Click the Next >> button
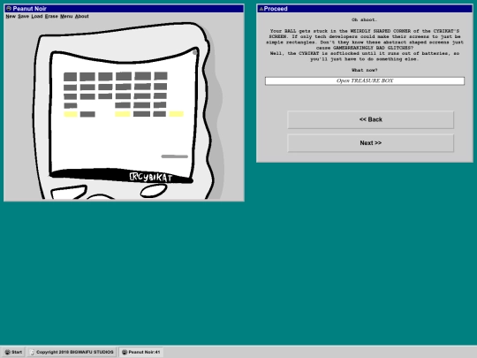The image size is (477, 358). pos(370,143)
